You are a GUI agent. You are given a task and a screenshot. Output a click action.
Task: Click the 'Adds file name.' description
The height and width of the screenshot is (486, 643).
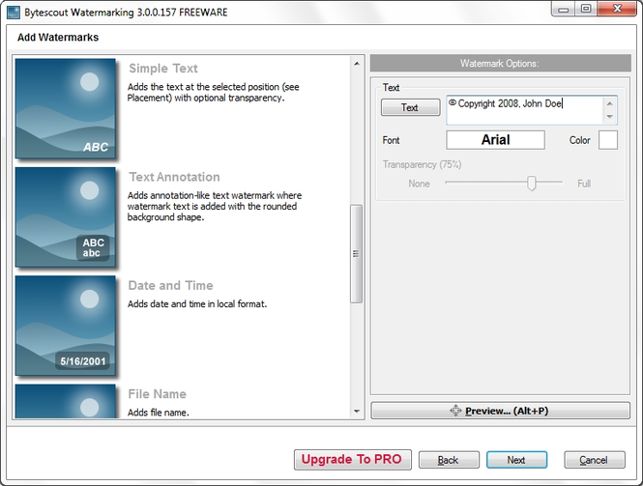pos(158,413)
